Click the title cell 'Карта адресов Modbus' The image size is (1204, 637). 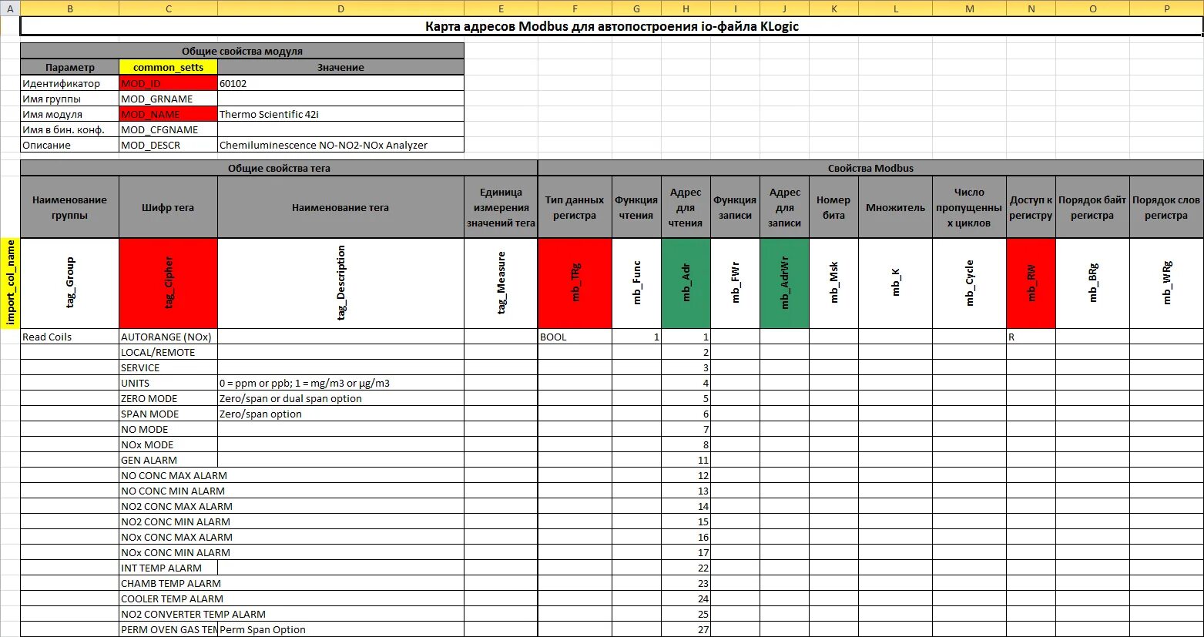coord(612,27)
